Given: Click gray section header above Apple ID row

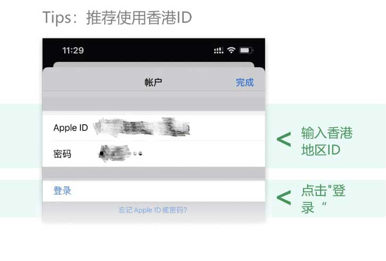Looking at the screenshot, I should (154, 103).
